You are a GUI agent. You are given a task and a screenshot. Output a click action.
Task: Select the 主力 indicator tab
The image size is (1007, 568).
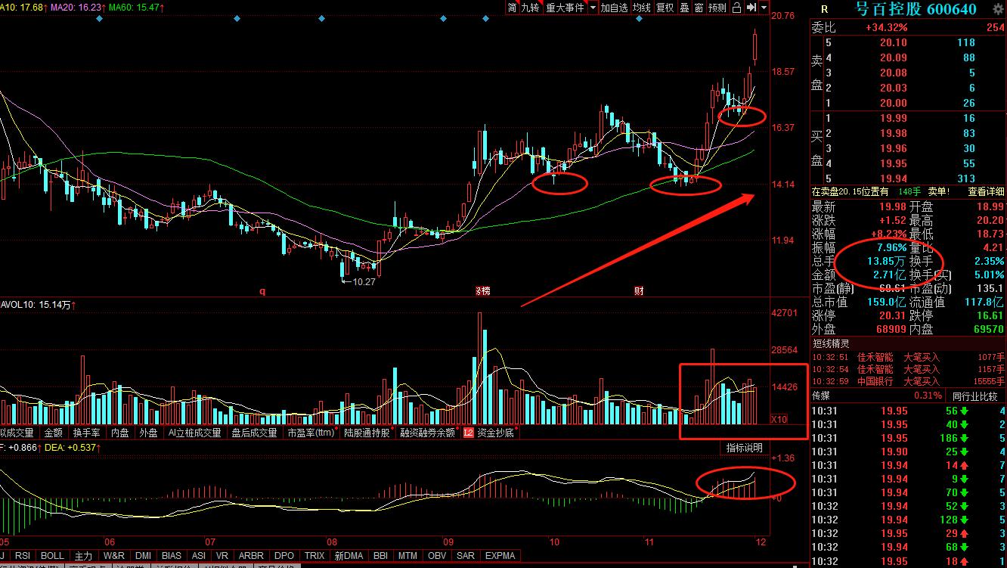[84, 556]
